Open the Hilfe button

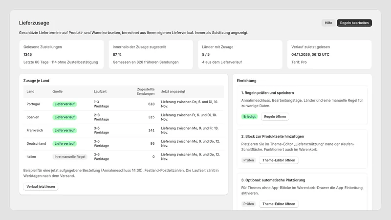328,22
